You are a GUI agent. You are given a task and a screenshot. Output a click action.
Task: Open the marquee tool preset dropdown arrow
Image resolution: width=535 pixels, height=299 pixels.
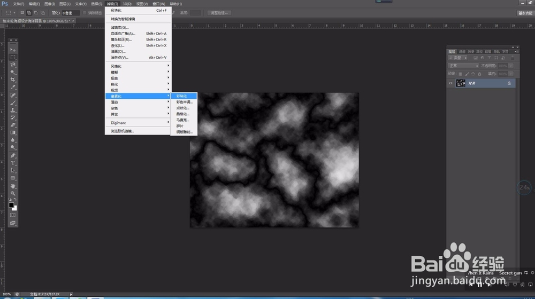(x=14, y=13)
